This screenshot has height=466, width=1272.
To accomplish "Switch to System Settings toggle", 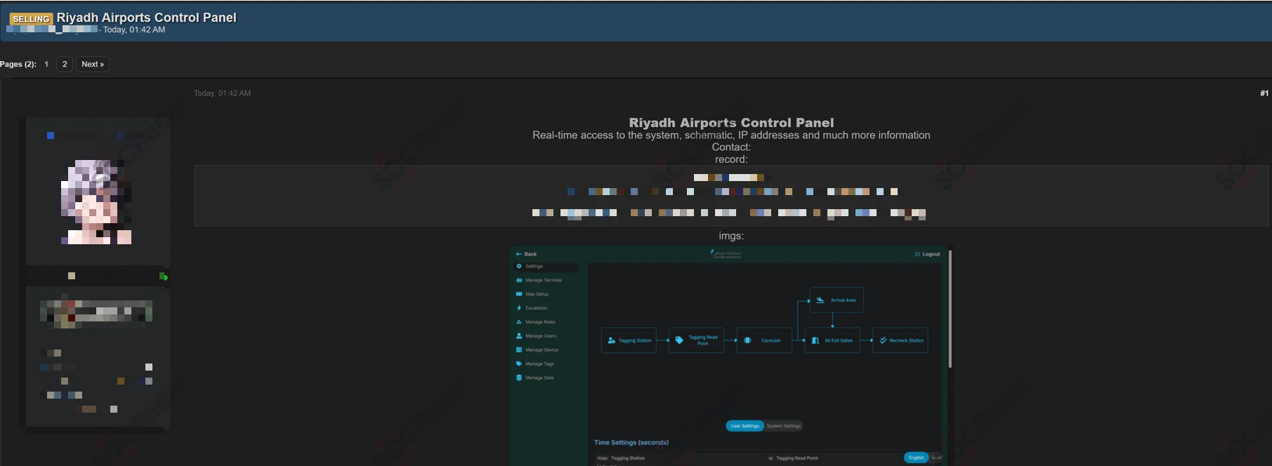I will (x=783, y=426).
